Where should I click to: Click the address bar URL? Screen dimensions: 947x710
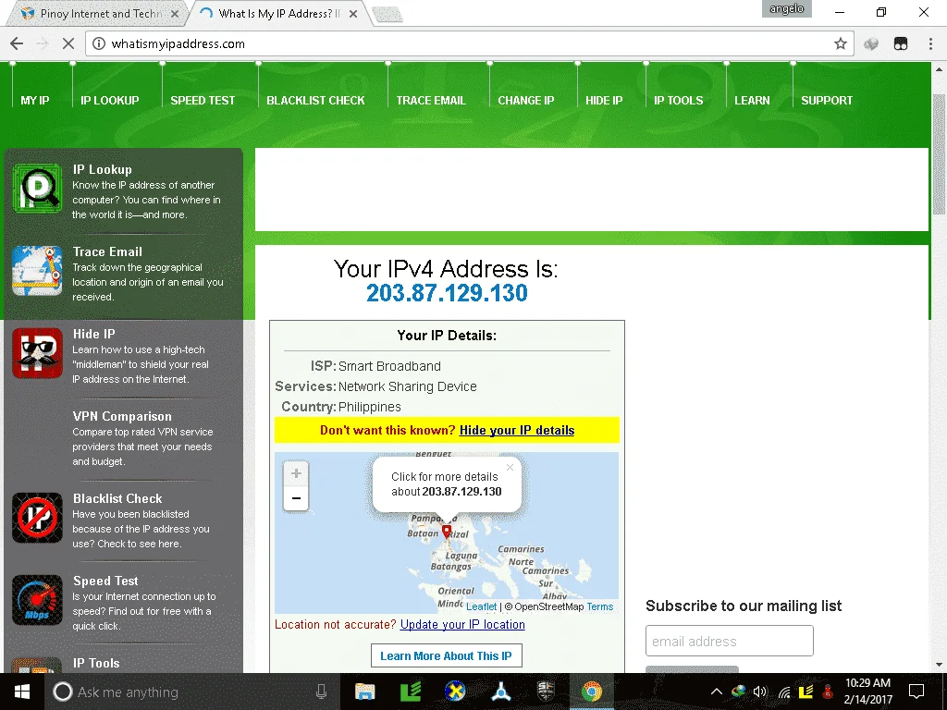point(178,43)
